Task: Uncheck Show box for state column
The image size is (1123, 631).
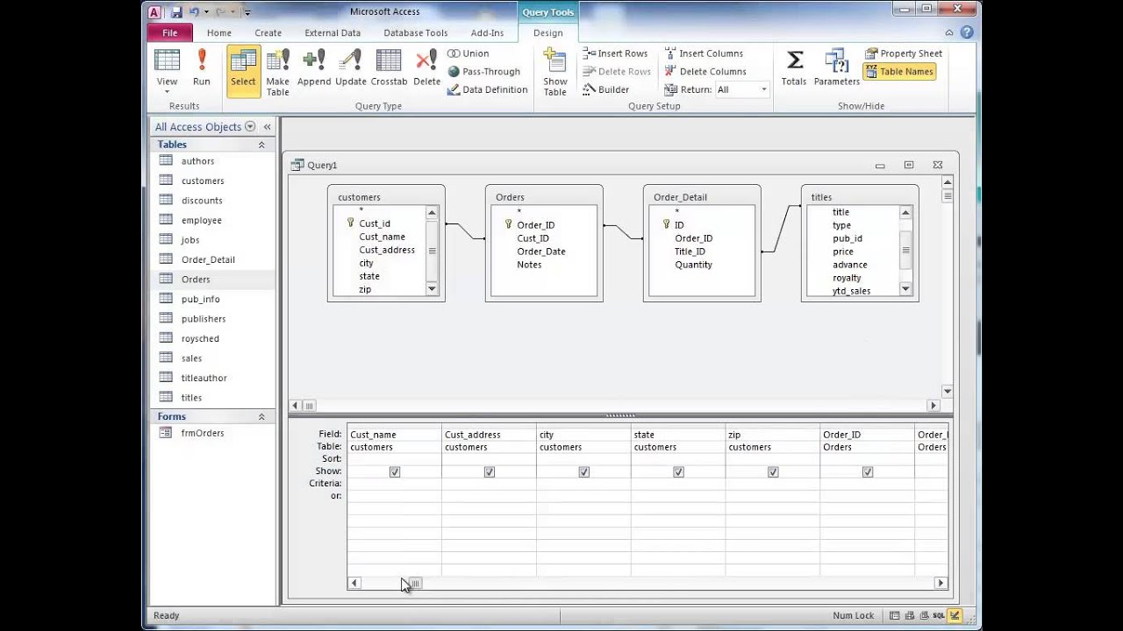Action: [679, 471]
